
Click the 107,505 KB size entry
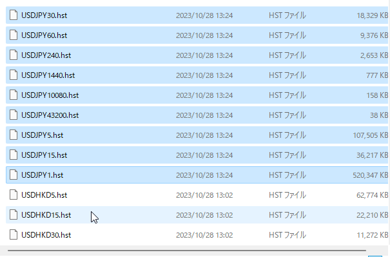(x=371, y=135)
